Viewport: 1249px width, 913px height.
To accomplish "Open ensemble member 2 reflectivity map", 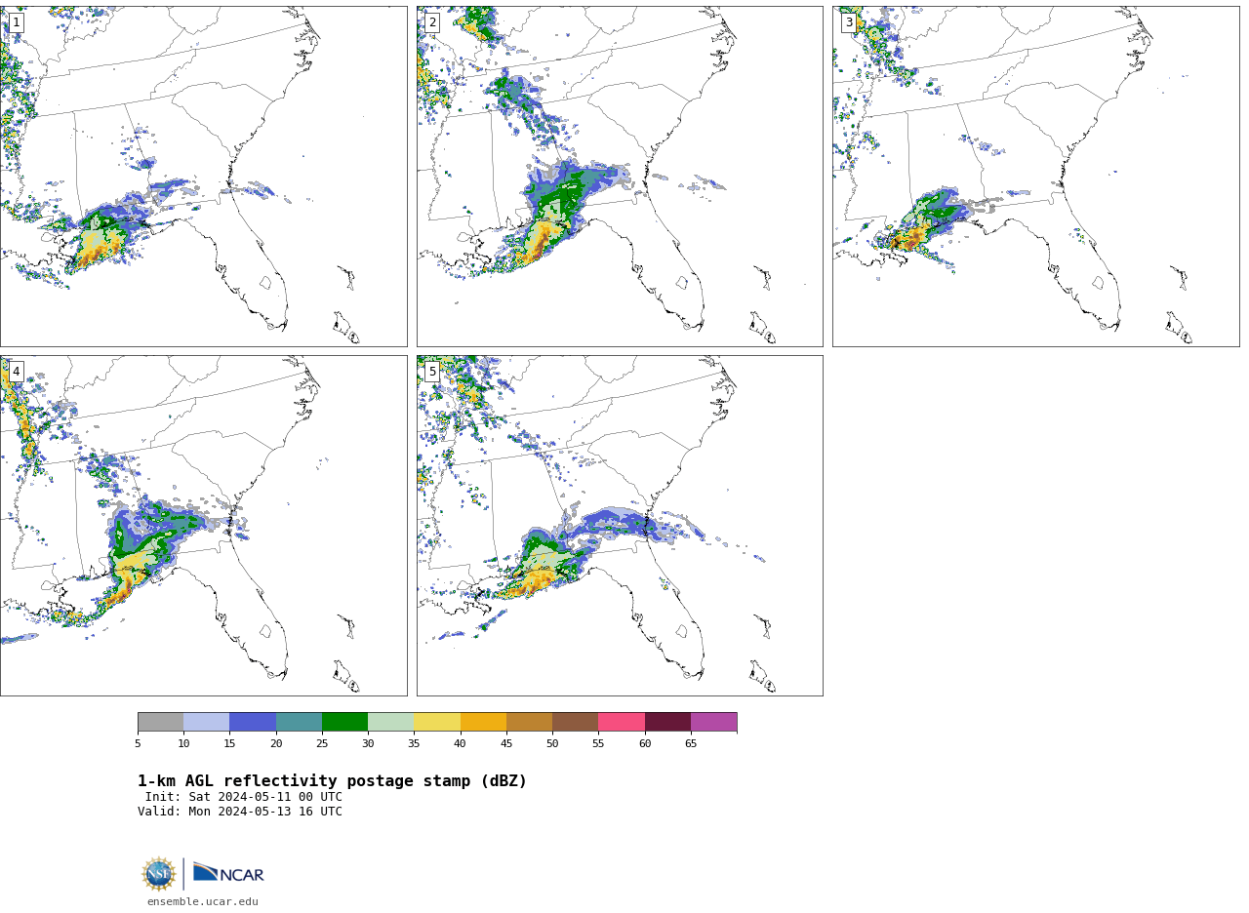I will [x=620, y=177].
